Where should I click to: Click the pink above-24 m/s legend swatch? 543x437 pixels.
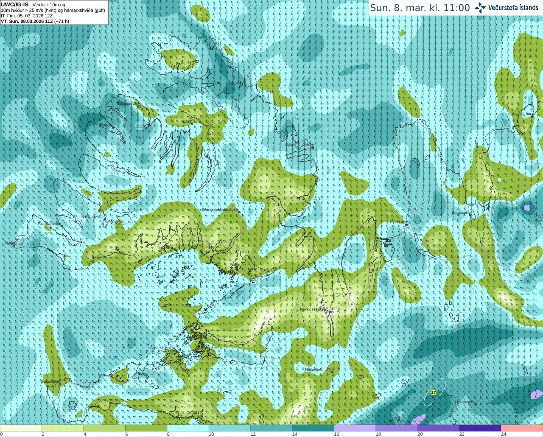[522, 428]
